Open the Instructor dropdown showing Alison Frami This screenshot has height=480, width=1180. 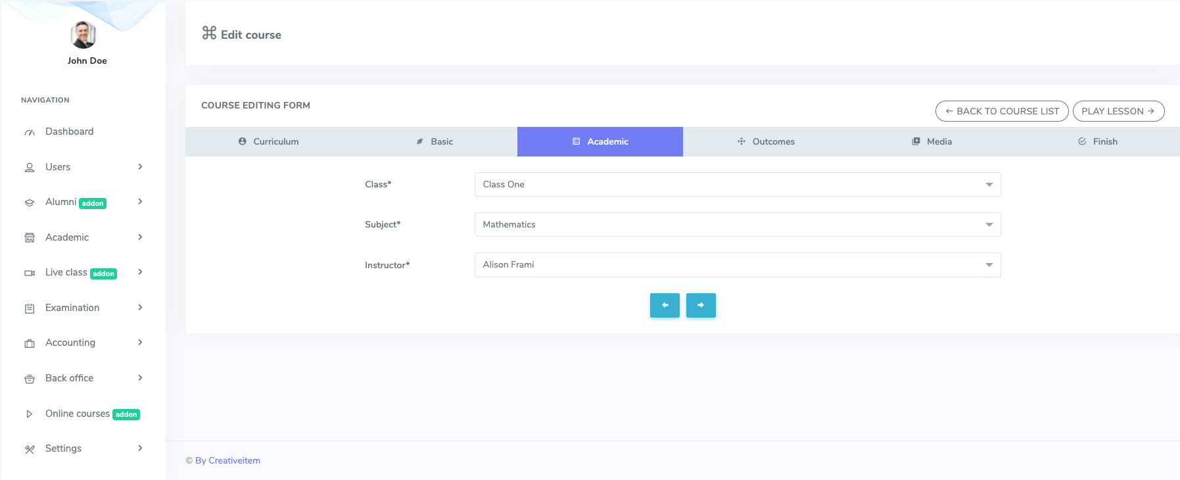click(737, 265)
